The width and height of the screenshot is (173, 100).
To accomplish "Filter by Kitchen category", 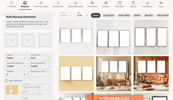I will pyautogui.click(x=137, y=15).
